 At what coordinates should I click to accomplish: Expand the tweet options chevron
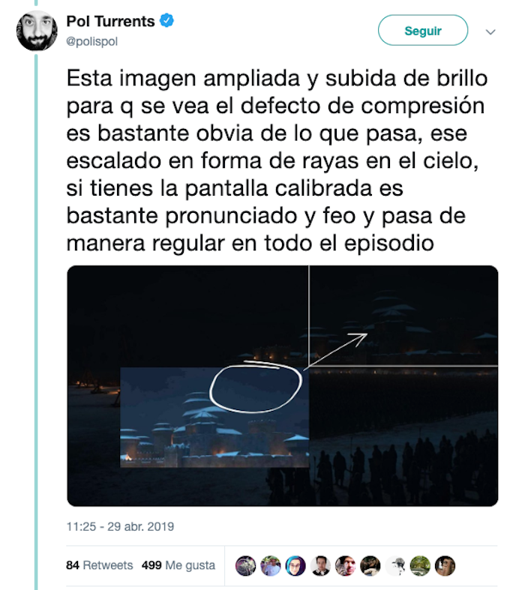coord(490,32)
